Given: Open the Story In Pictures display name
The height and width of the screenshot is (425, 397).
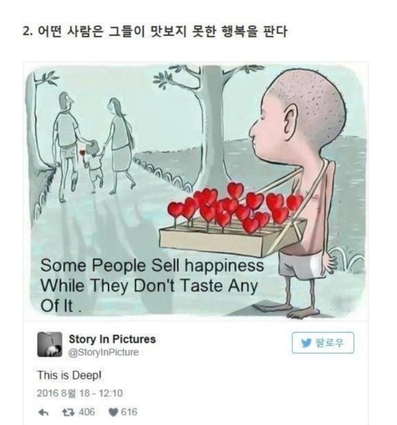Looking at the screenshot, I should pyautogui.click(x=112, y=340).
